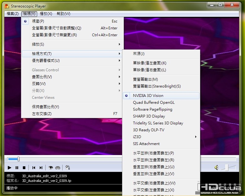Choose Tridelity SL Series 3D Display
The image size is (245, 196).
(161, 123)
